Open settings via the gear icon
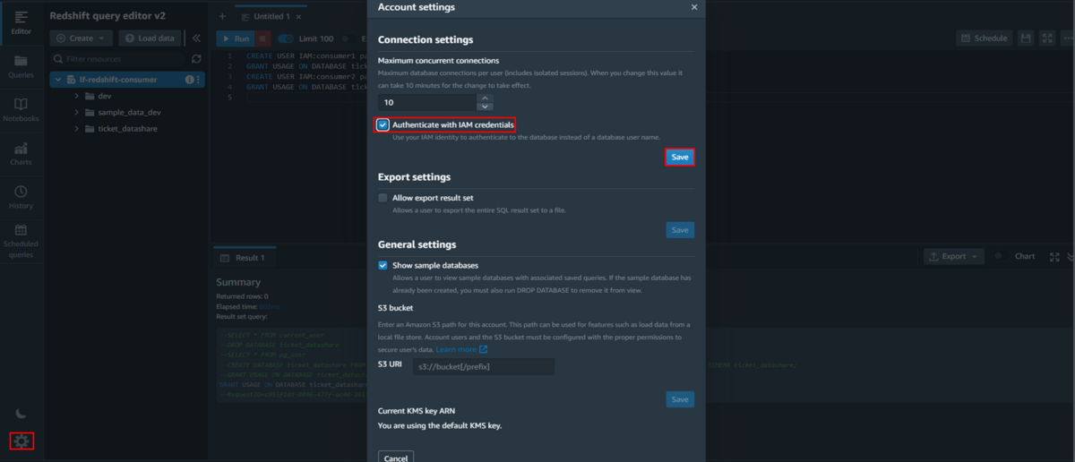 point(21,441)
